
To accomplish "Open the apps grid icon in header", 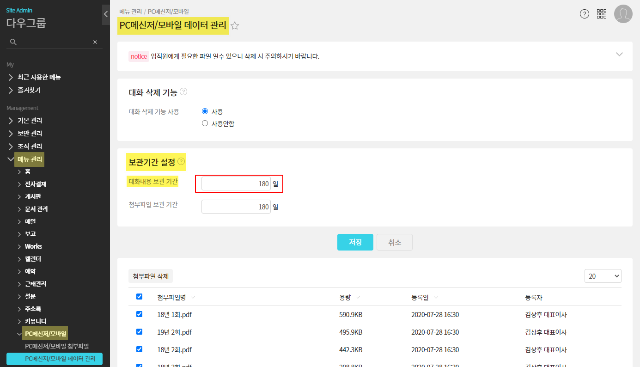I will tap(602, 14).
